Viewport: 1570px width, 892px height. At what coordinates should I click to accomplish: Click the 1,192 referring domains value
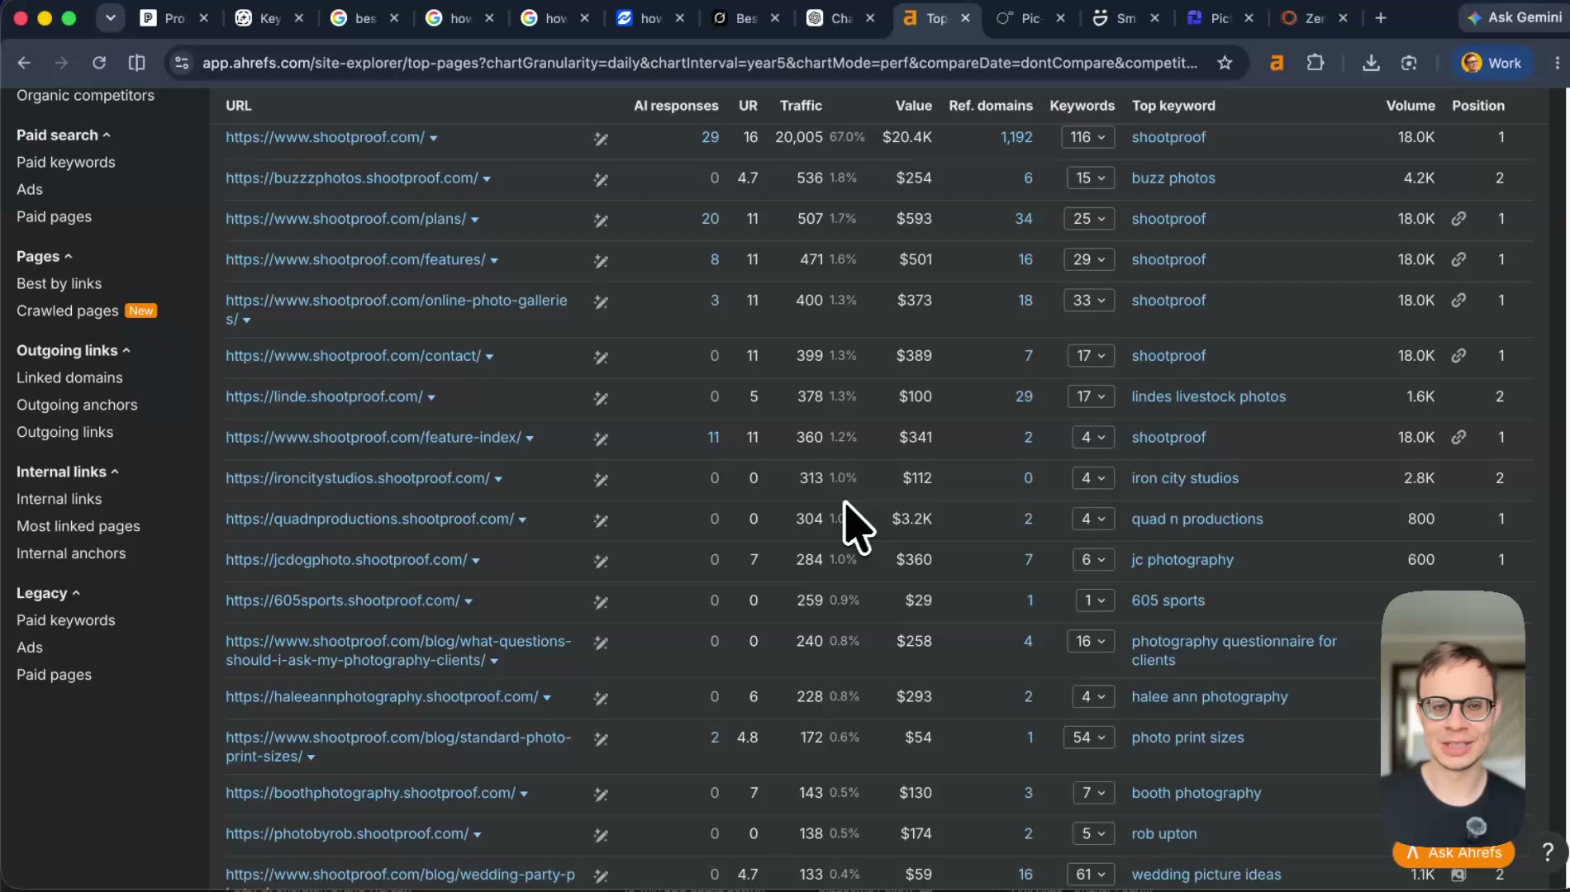coord(1016,137)
